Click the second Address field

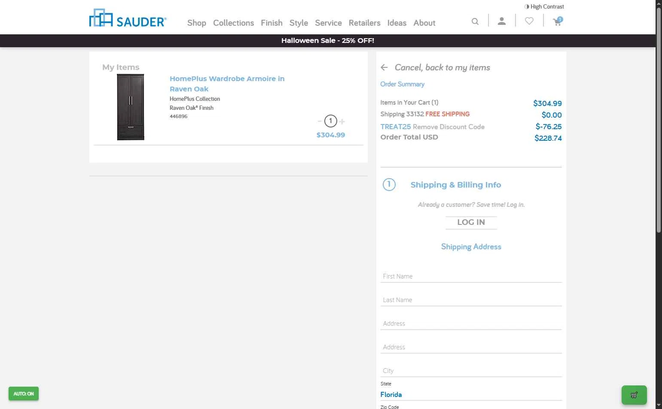[471, 347]
